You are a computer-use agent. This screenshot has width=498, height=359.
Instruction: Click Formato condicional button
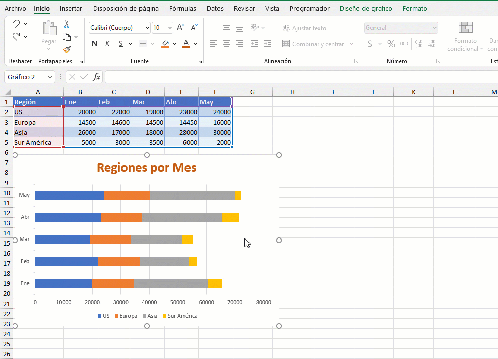click(x=465, y=36)
